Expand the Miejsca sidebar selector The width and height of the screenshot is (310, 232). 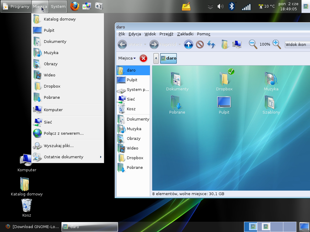tap(127, 58)
